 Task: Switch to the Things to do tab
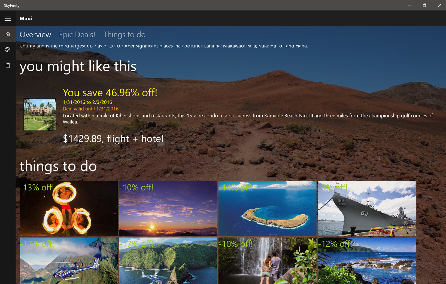pos(124,35)
